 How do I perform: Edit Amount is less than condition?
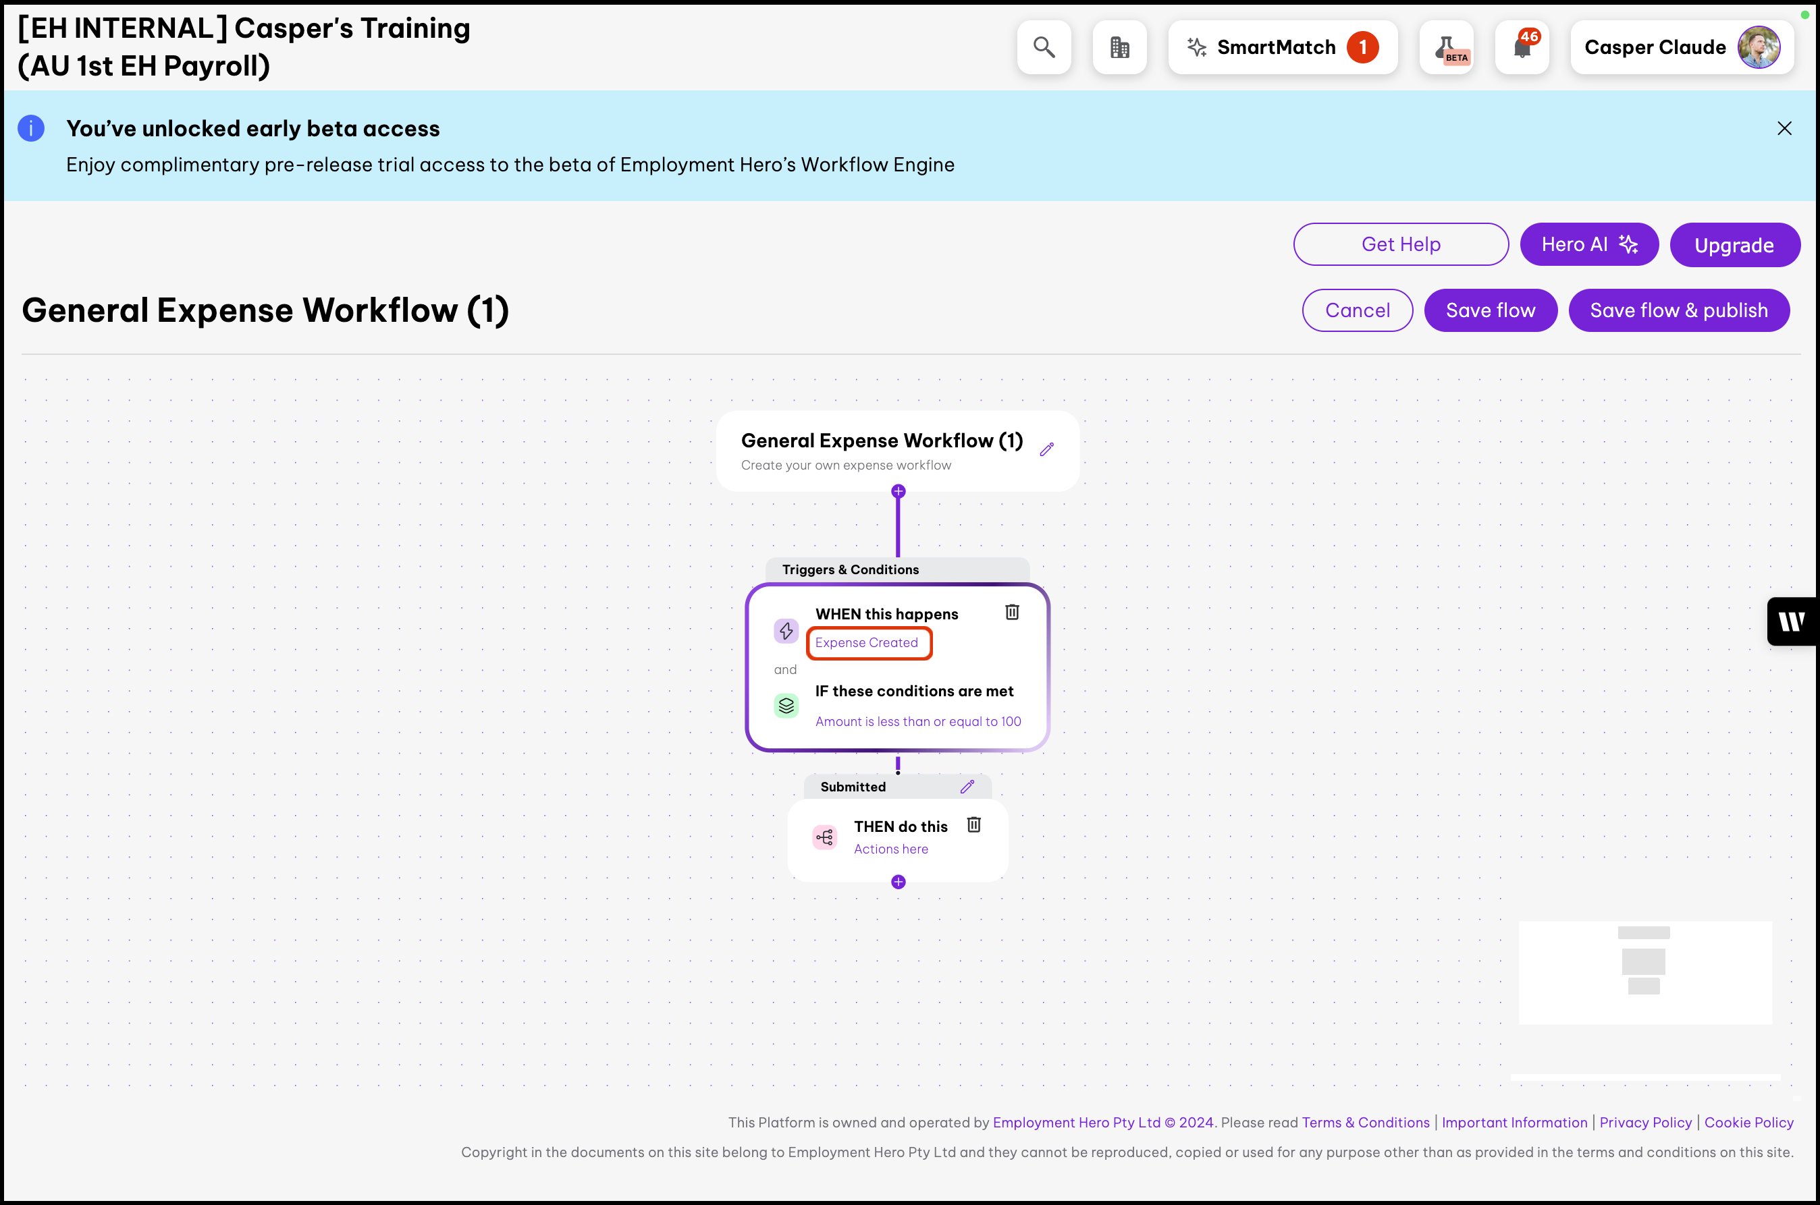(x=918, y=721)
